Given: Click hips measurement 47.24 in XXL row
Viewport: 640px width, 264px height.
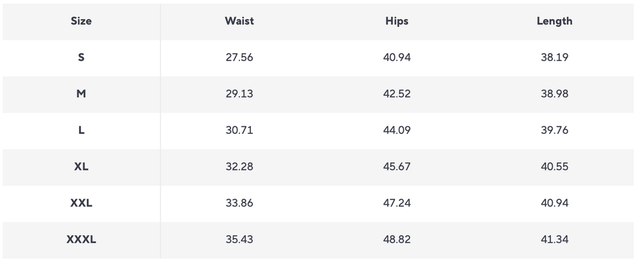Looking at the screenshot, I should (x=397, y=204).
